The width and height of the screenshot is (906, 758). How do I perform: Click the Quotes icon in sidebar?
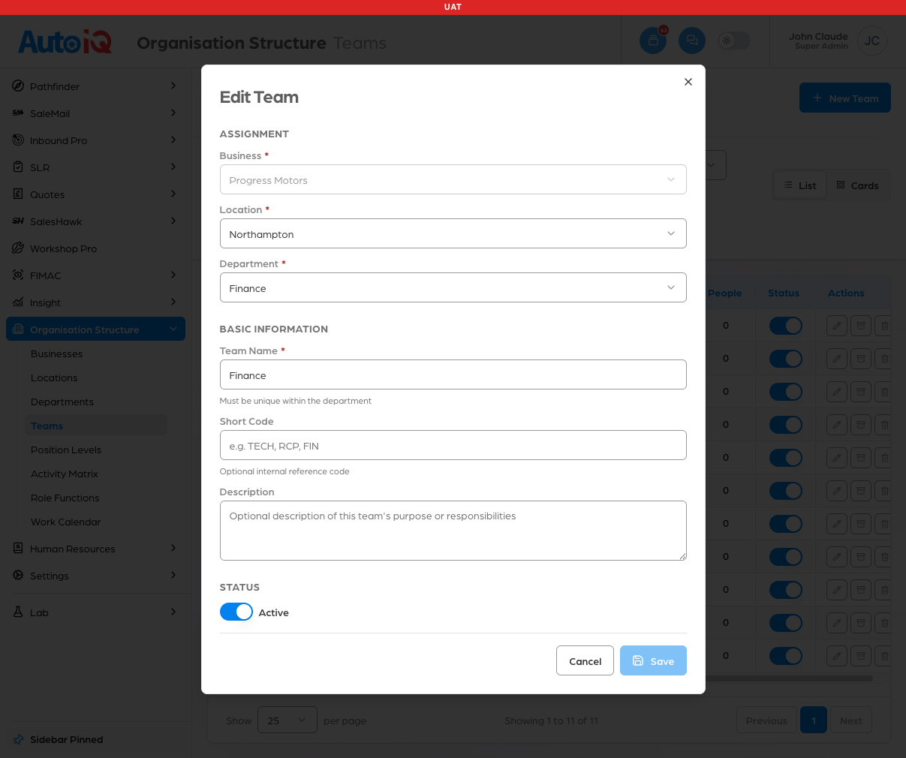point(18,194)
